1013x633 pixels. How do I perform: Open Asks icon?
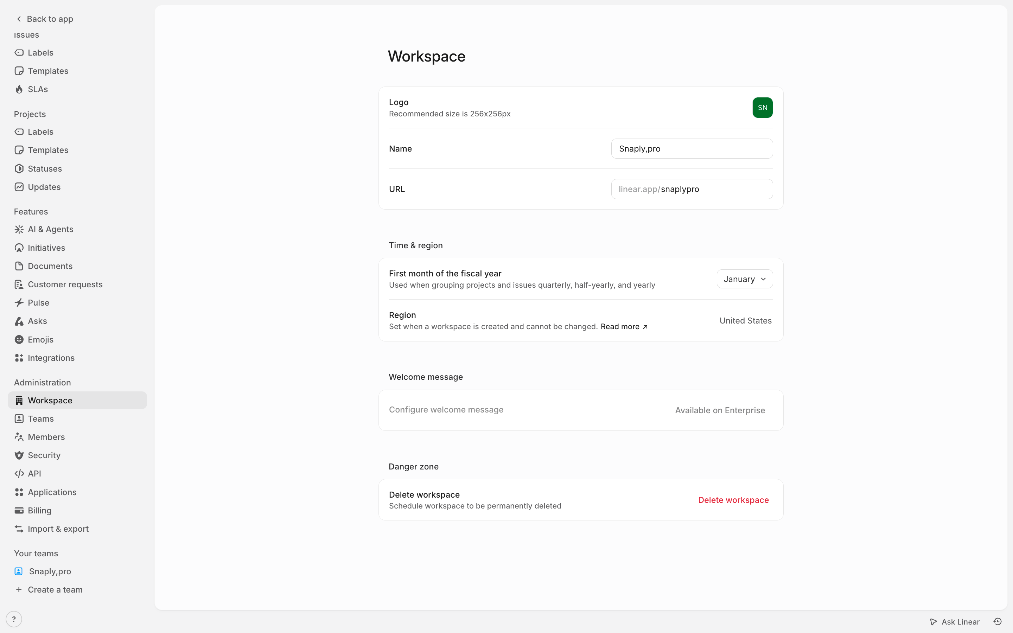click(x=19, y=321)
